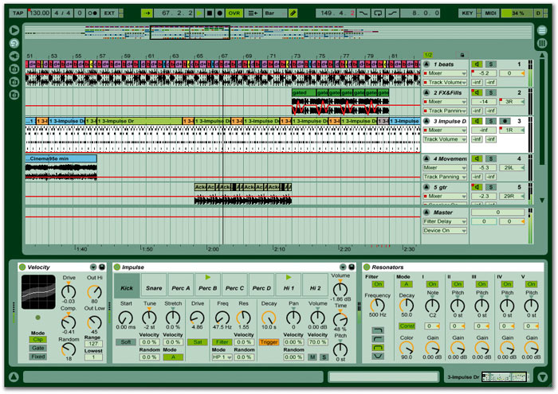The image size is (558, 394).
Task: Arm track 3 Impulse for recording
Action: (506, 121)
